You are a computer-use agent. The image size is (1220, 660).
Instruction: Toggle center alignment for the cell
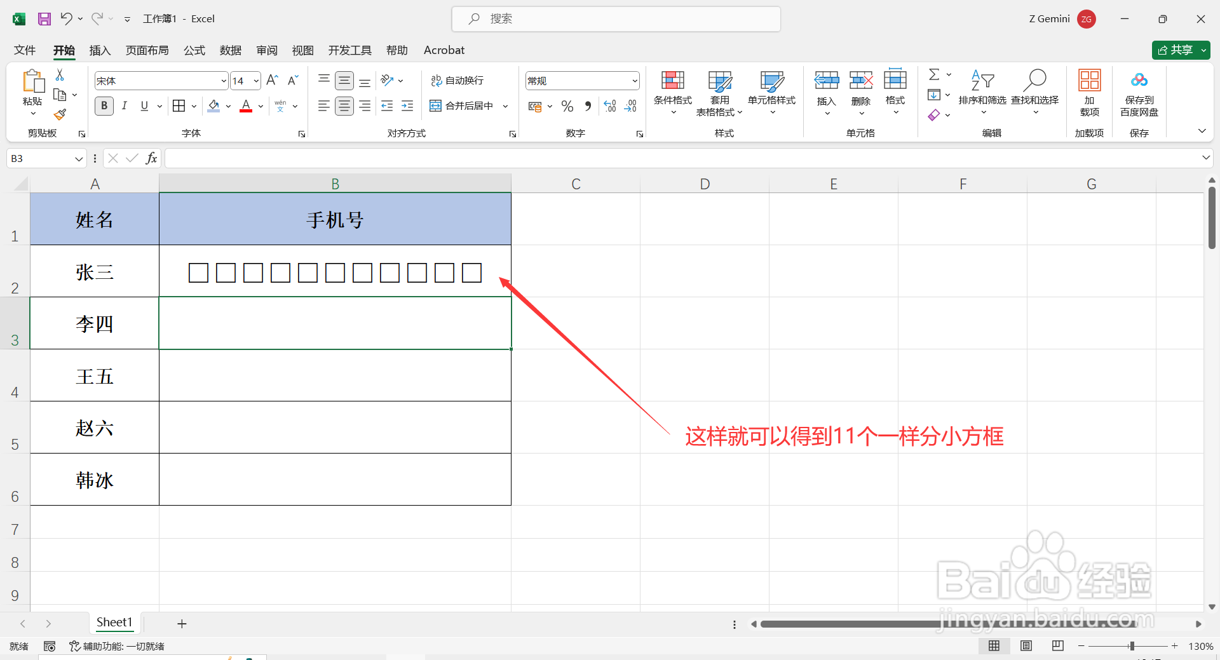click(344, 105)
